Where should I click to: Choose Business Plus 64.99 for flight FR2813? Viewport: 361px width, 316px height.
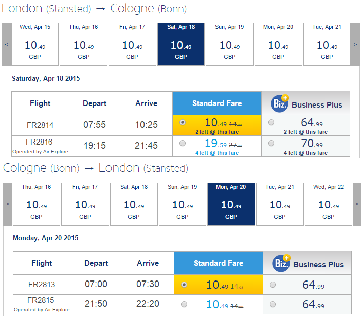click(273, 285)
